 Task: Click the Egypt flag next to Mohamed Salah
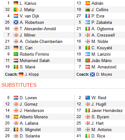16,60
